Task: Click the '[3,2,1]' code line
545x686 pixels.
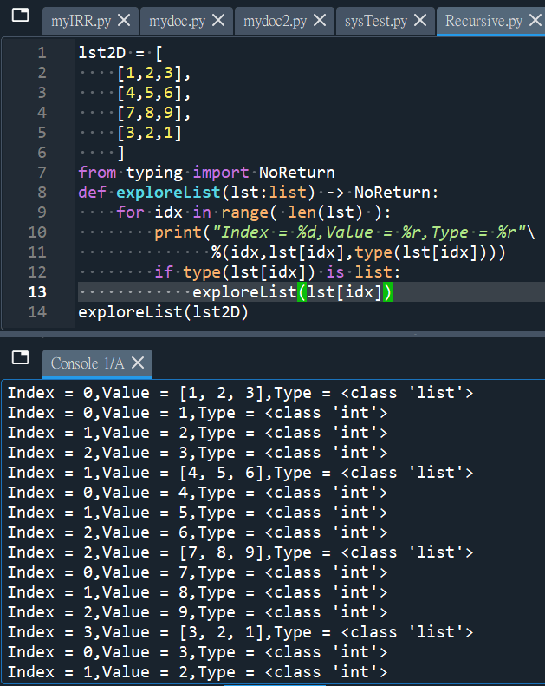Action: 149,133
